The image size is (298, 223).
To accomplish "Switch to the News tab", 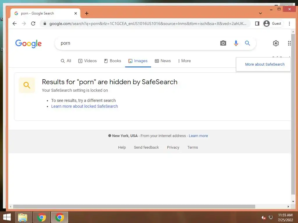I will (x=163, y=61).
